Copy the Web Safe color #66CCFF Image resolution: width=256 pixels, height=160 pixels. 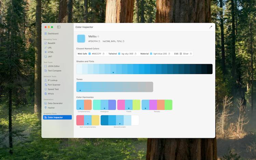[103, 54]
